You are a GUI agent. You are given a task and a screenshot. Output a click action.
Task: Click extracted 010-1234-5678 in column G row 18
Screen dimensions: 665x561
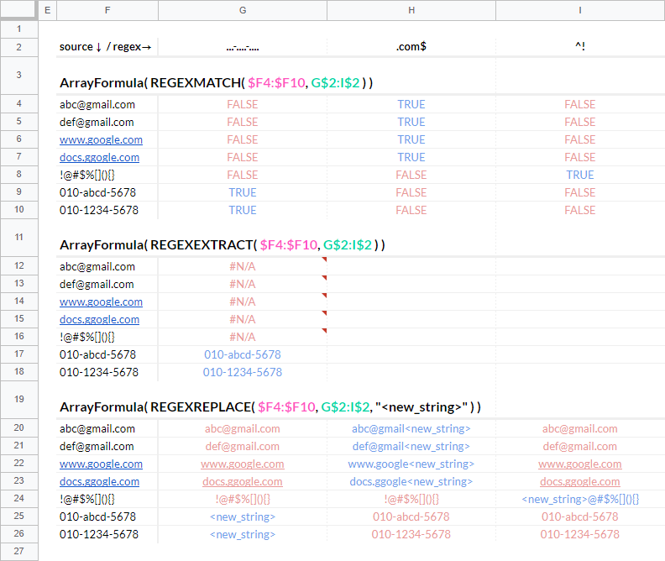coord(243,372)
